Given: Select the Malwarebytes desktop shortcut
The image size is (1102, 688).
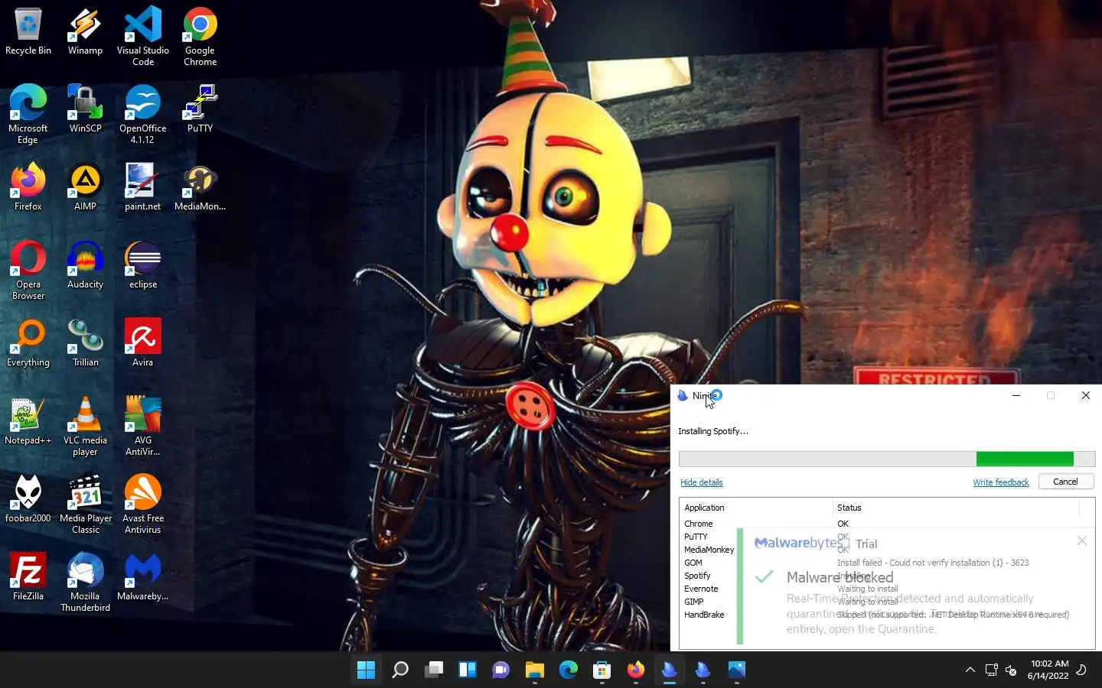Looking at the screenshot, I should [143, 577].
